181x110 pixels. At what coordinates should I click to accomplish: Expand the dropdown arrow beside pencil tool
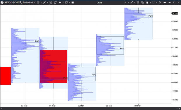48,2
